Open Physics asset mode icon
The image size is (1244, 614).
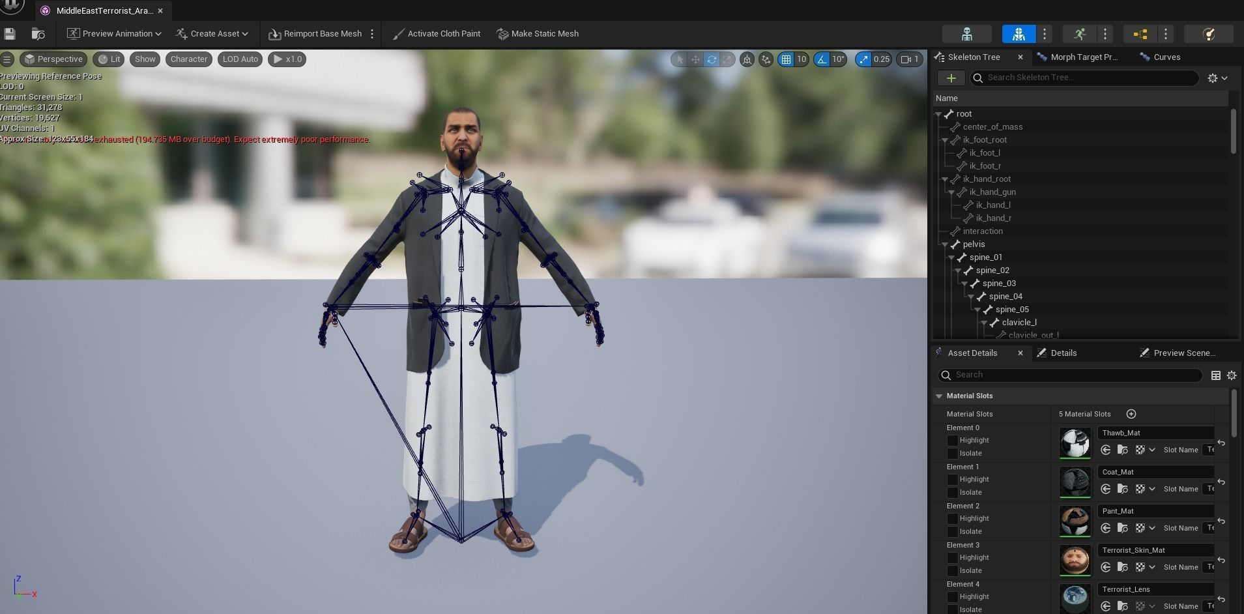(1209, 34)
